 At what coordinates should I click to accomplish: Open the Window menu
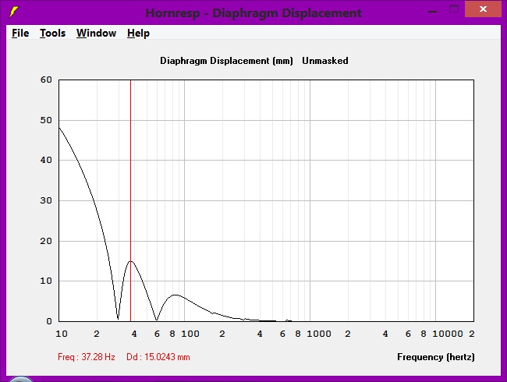pyautogui.click(x=97, y=33)
